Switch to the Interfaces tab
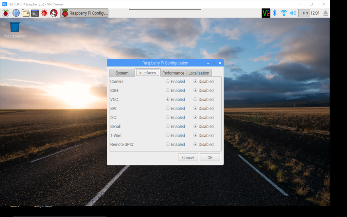 [148, 73]
